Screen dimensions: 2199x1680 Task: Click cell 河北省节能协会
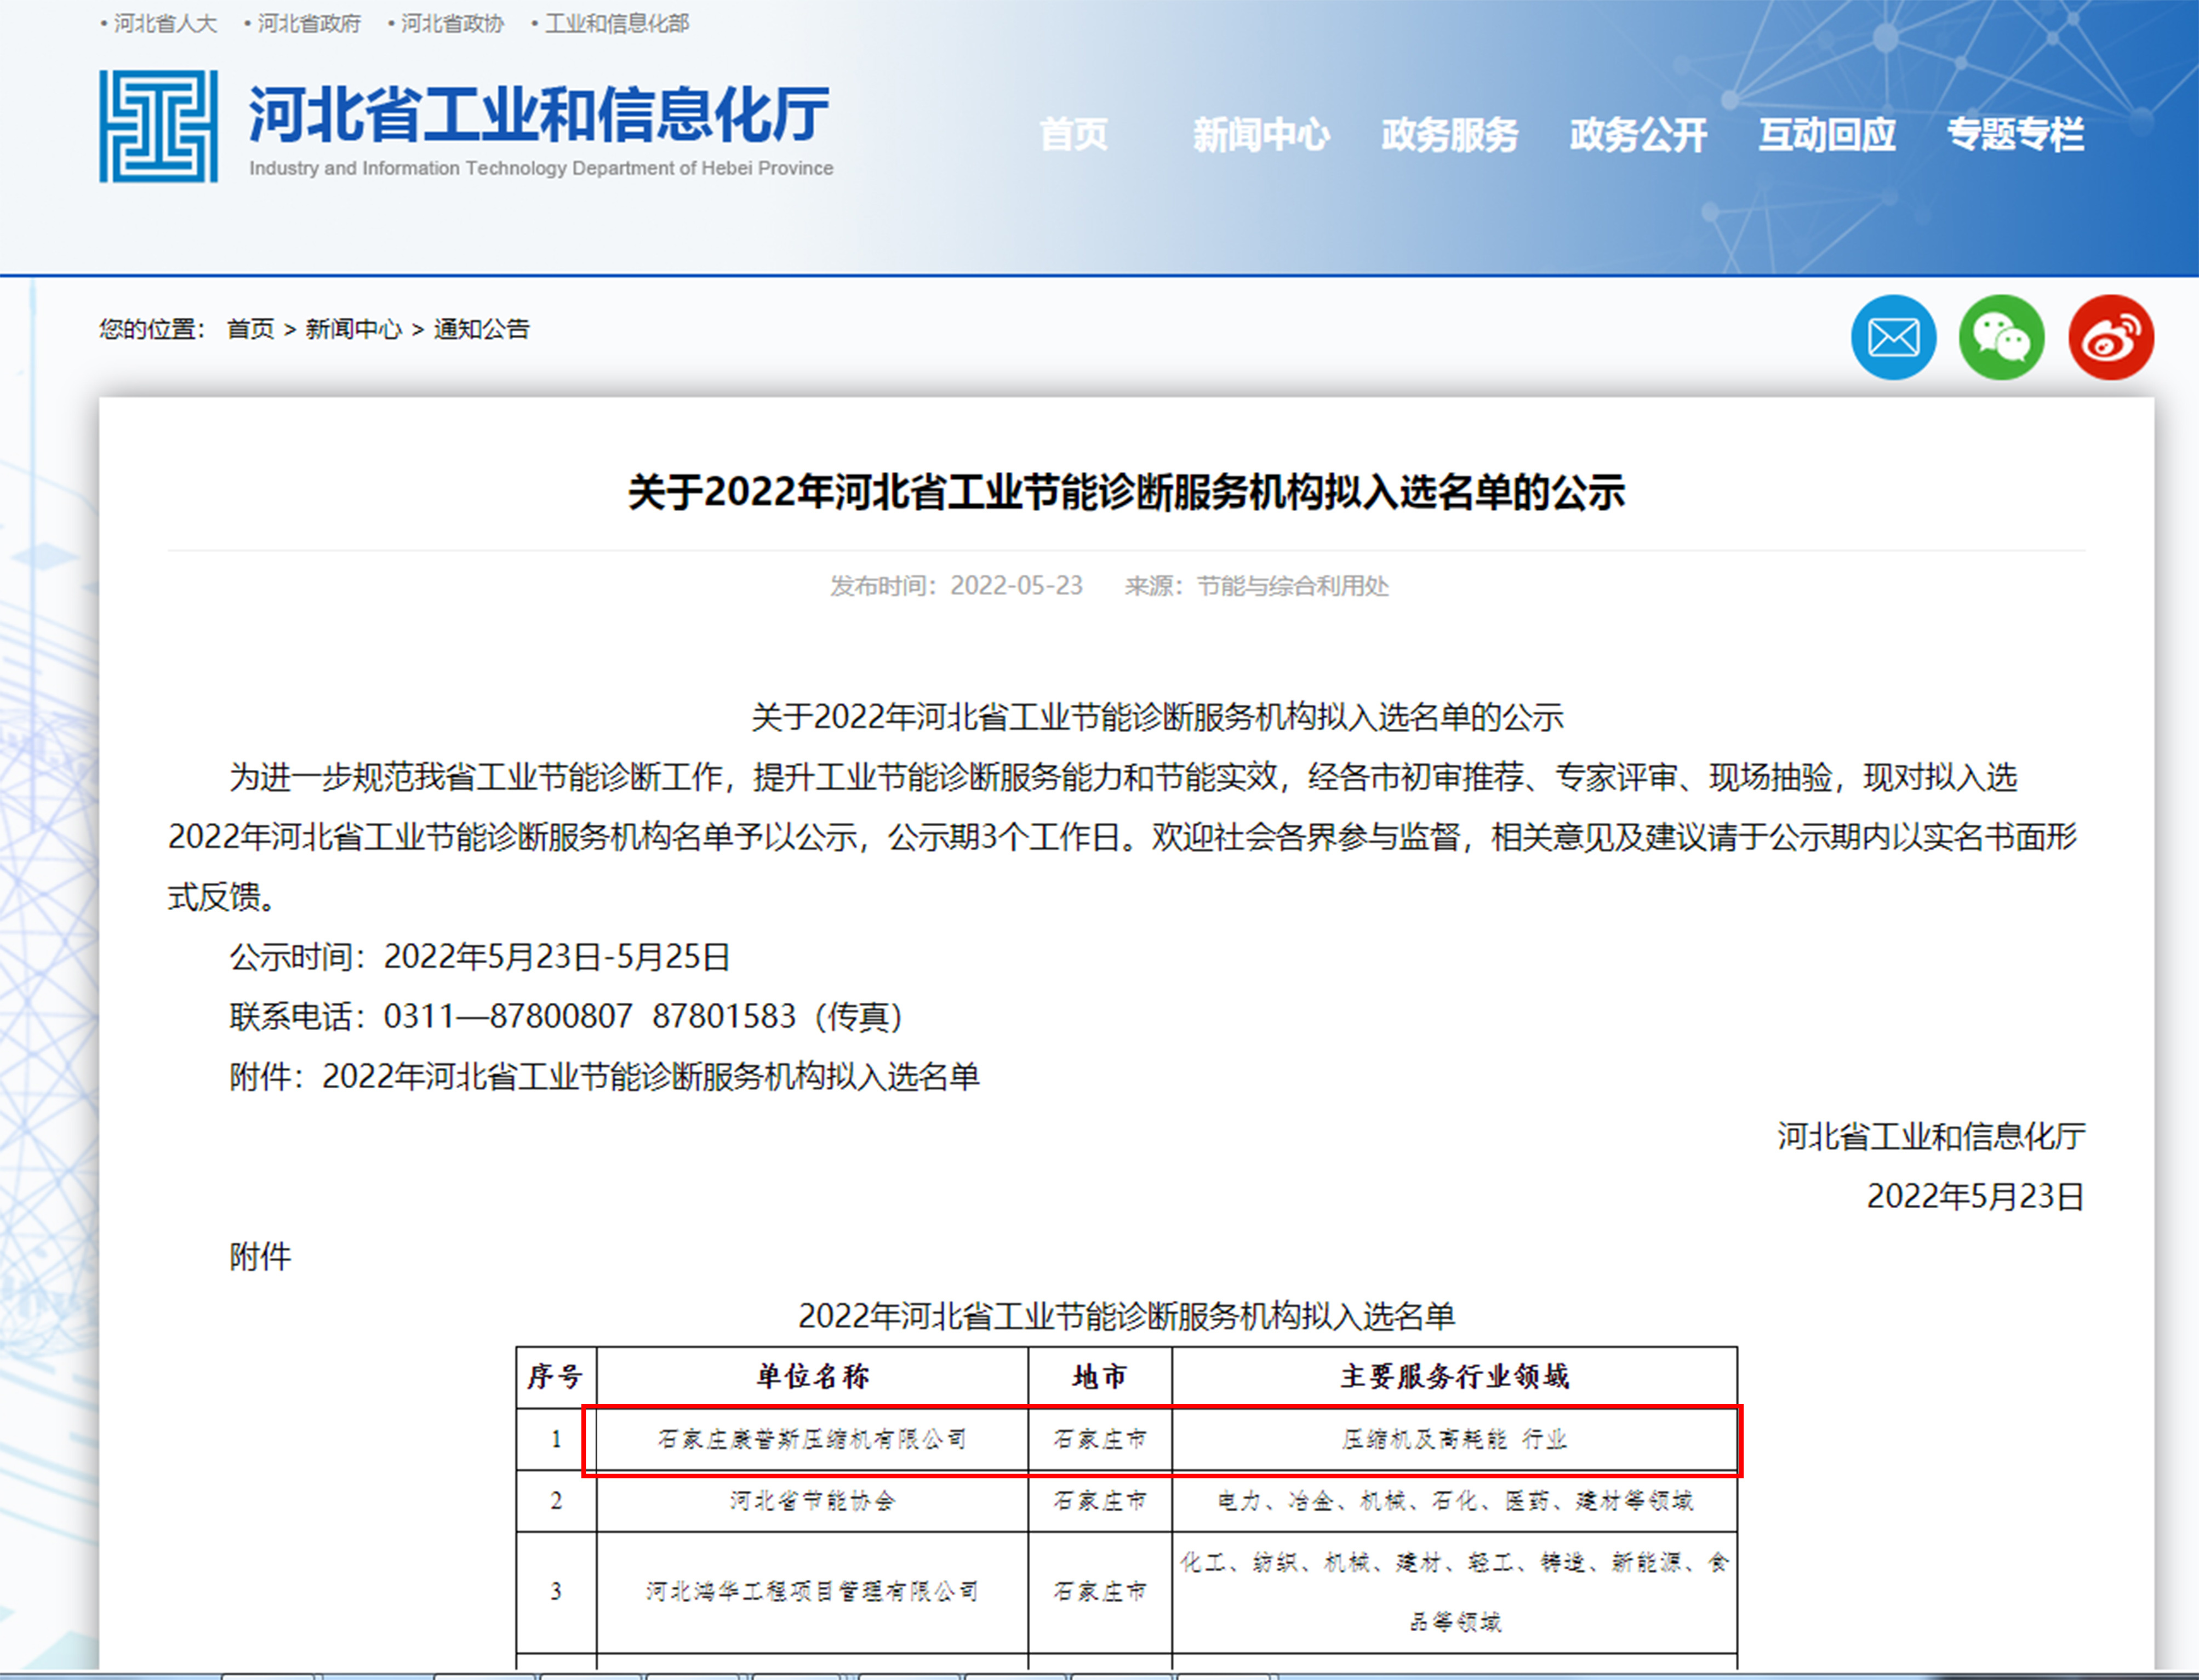[812, 1501]
